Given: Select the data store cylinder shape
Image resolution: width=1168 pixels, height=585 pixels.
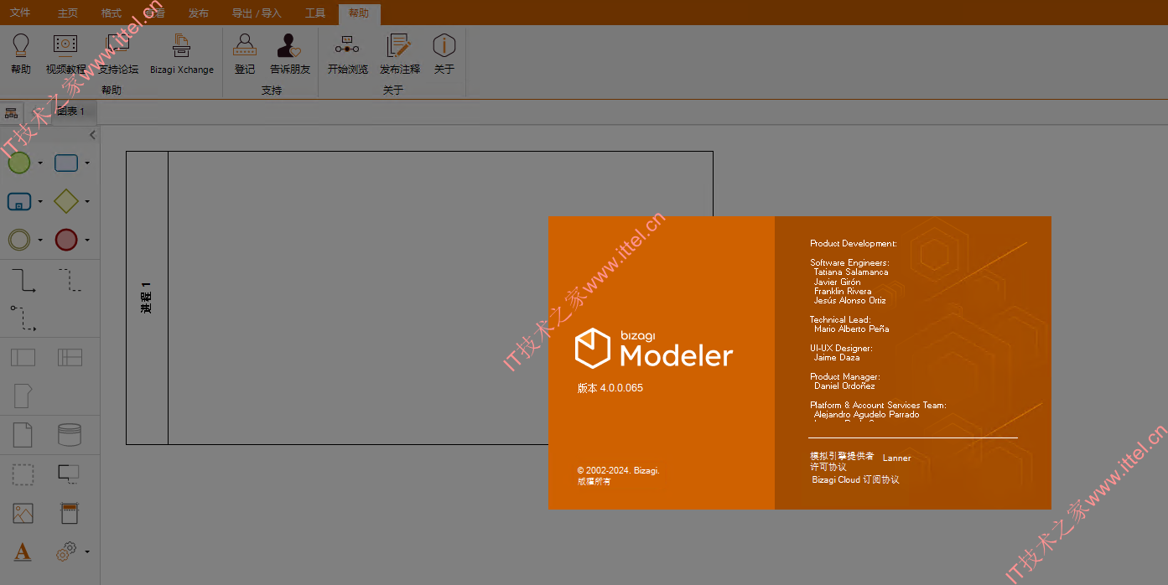Looking at the screenshot, I should (x=70, y=435).
